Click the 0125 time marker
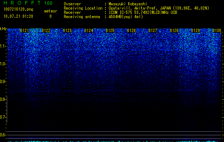Screen dimensions: 224x142 point(110,31)
